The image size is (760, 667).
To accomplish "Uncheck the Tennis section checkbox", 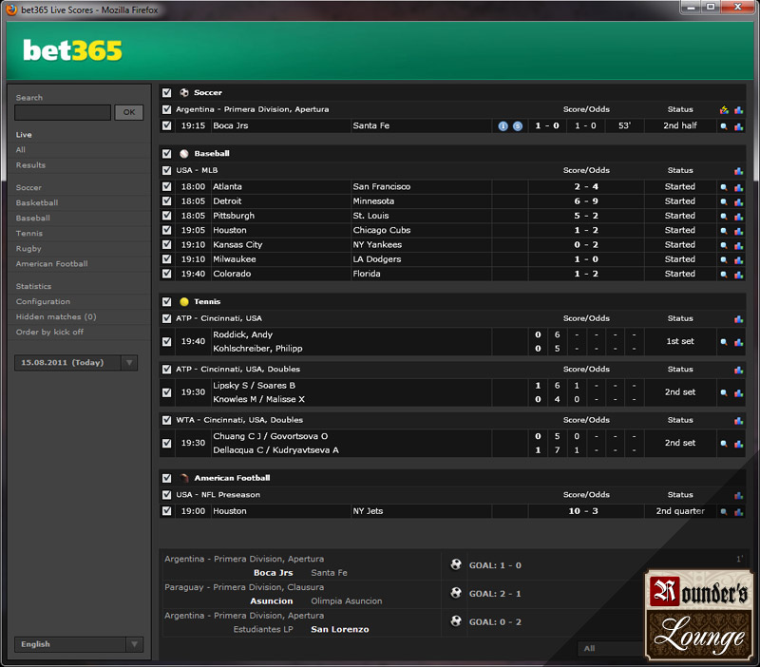I will [167, 301].
